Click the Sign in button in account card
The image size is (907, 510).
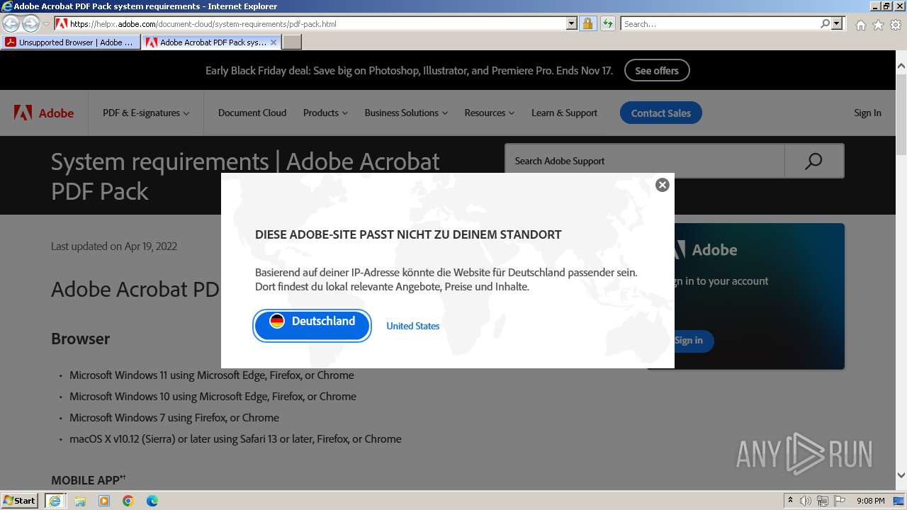(689, 341)
